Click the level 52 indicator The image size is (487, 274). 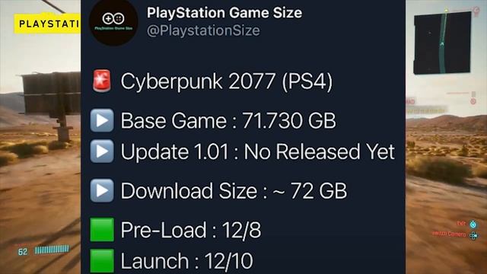[x=23, y=252]
